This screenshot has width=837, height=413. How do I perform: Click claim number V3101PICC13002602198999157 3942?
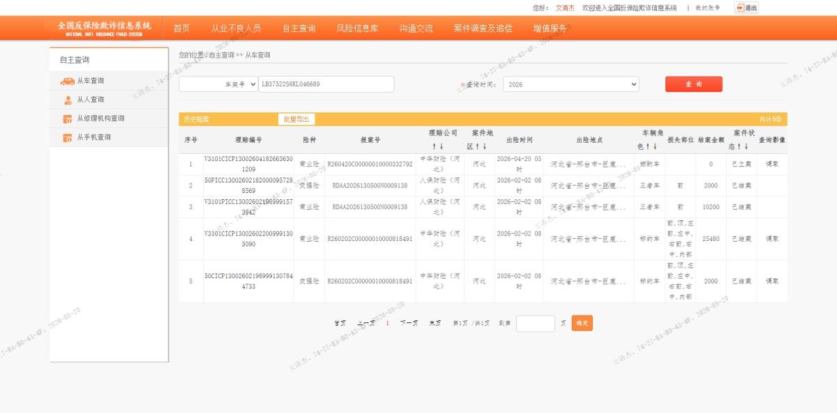pyautogui.click(x=248, y=207)
